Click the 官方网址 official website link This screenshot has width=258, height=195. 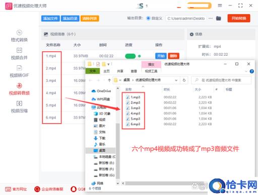click(16, 189)
